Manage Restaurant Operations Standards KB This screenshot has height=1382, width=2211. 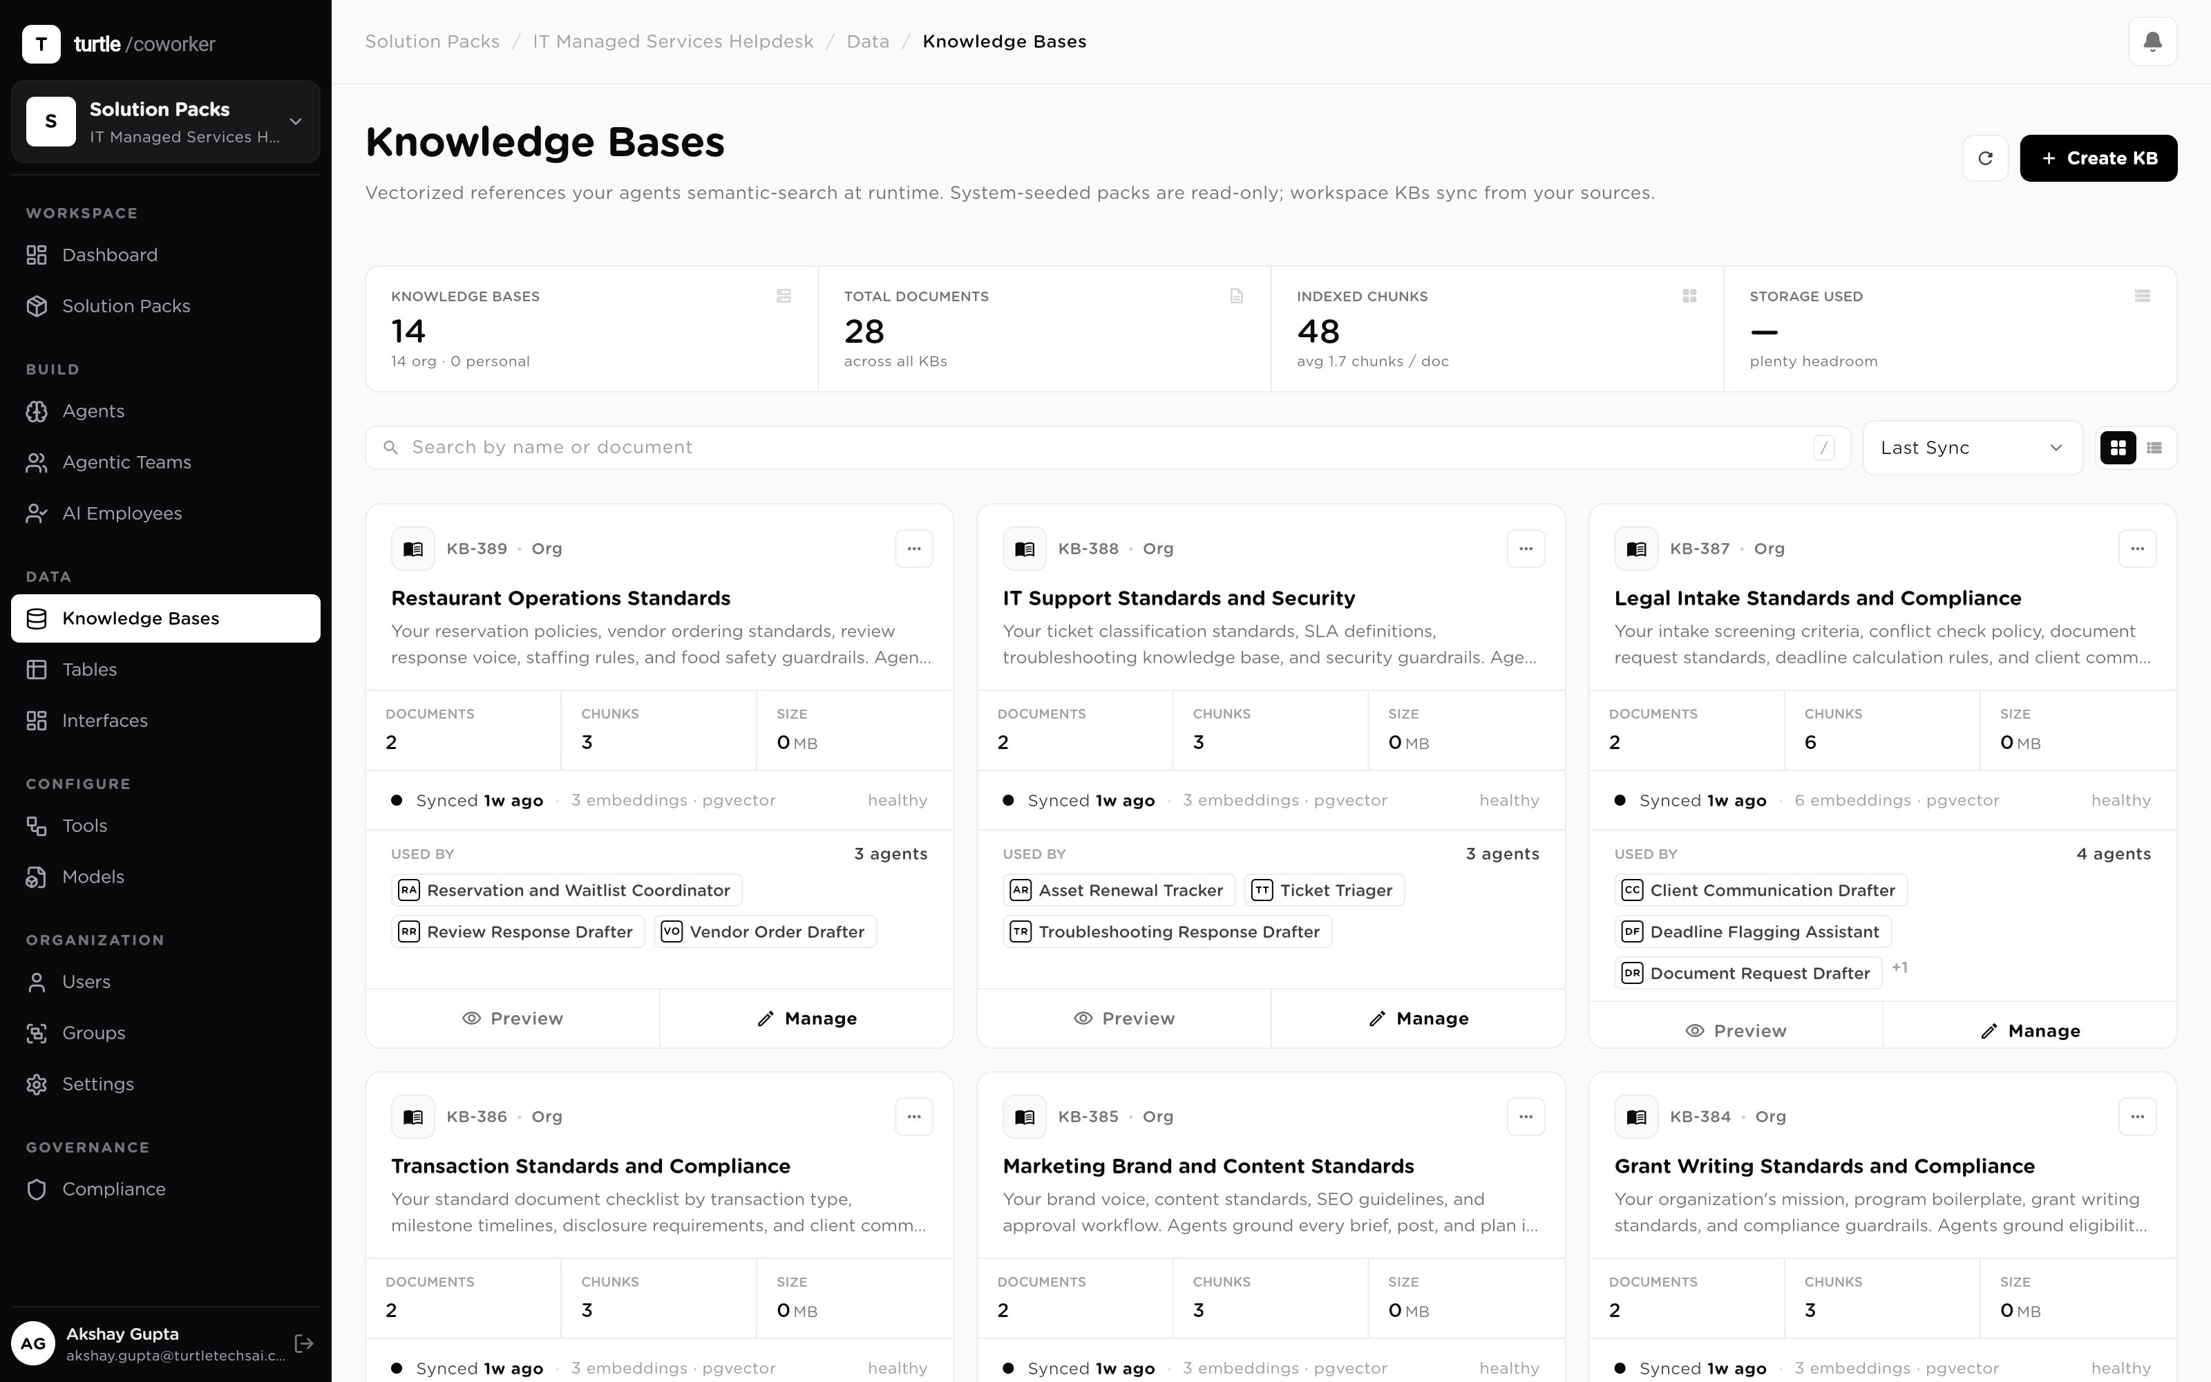coord(807,1019)
